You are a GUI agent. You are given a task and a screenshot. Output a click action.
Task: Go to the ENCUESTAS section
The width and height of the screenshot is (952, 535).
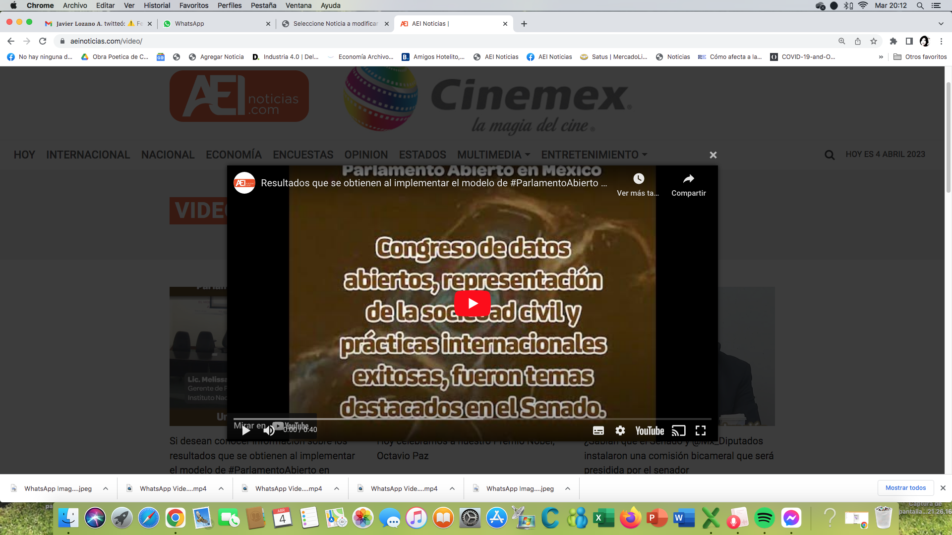(303, 155)
